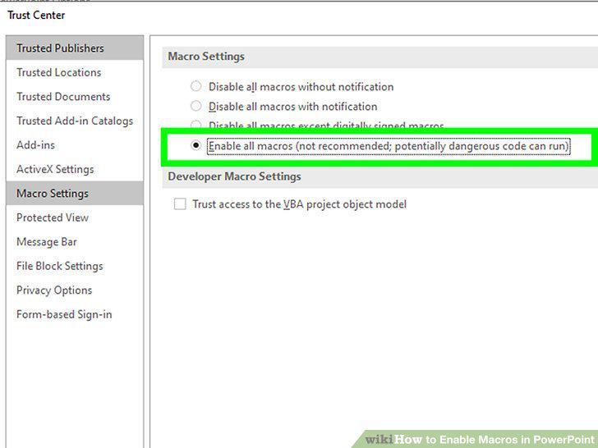Image resolution: width=598 pixels, height=448 pixels.
Task: Open Trusted Locations section
Action: pos(75,72)
